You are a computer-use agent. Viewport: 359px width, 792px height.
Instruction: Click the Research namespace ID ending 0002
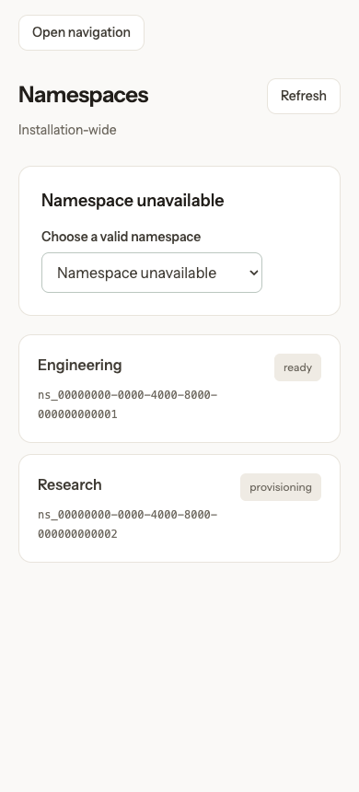click(127, 524)
